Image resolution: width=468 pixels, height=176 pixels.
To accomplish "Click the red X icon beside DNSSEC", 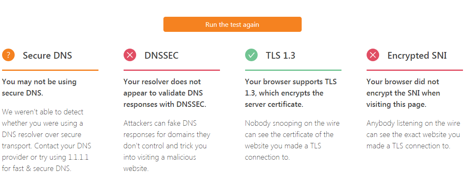I will pos(130,55).
